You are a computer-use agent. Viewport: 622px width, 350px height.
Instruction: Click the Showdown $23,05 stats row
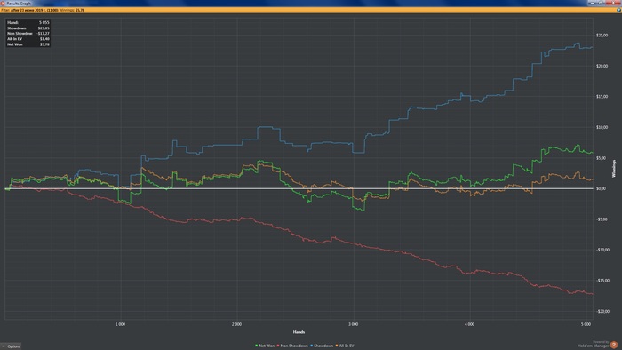pyautogui.click(x=28, y=28)
